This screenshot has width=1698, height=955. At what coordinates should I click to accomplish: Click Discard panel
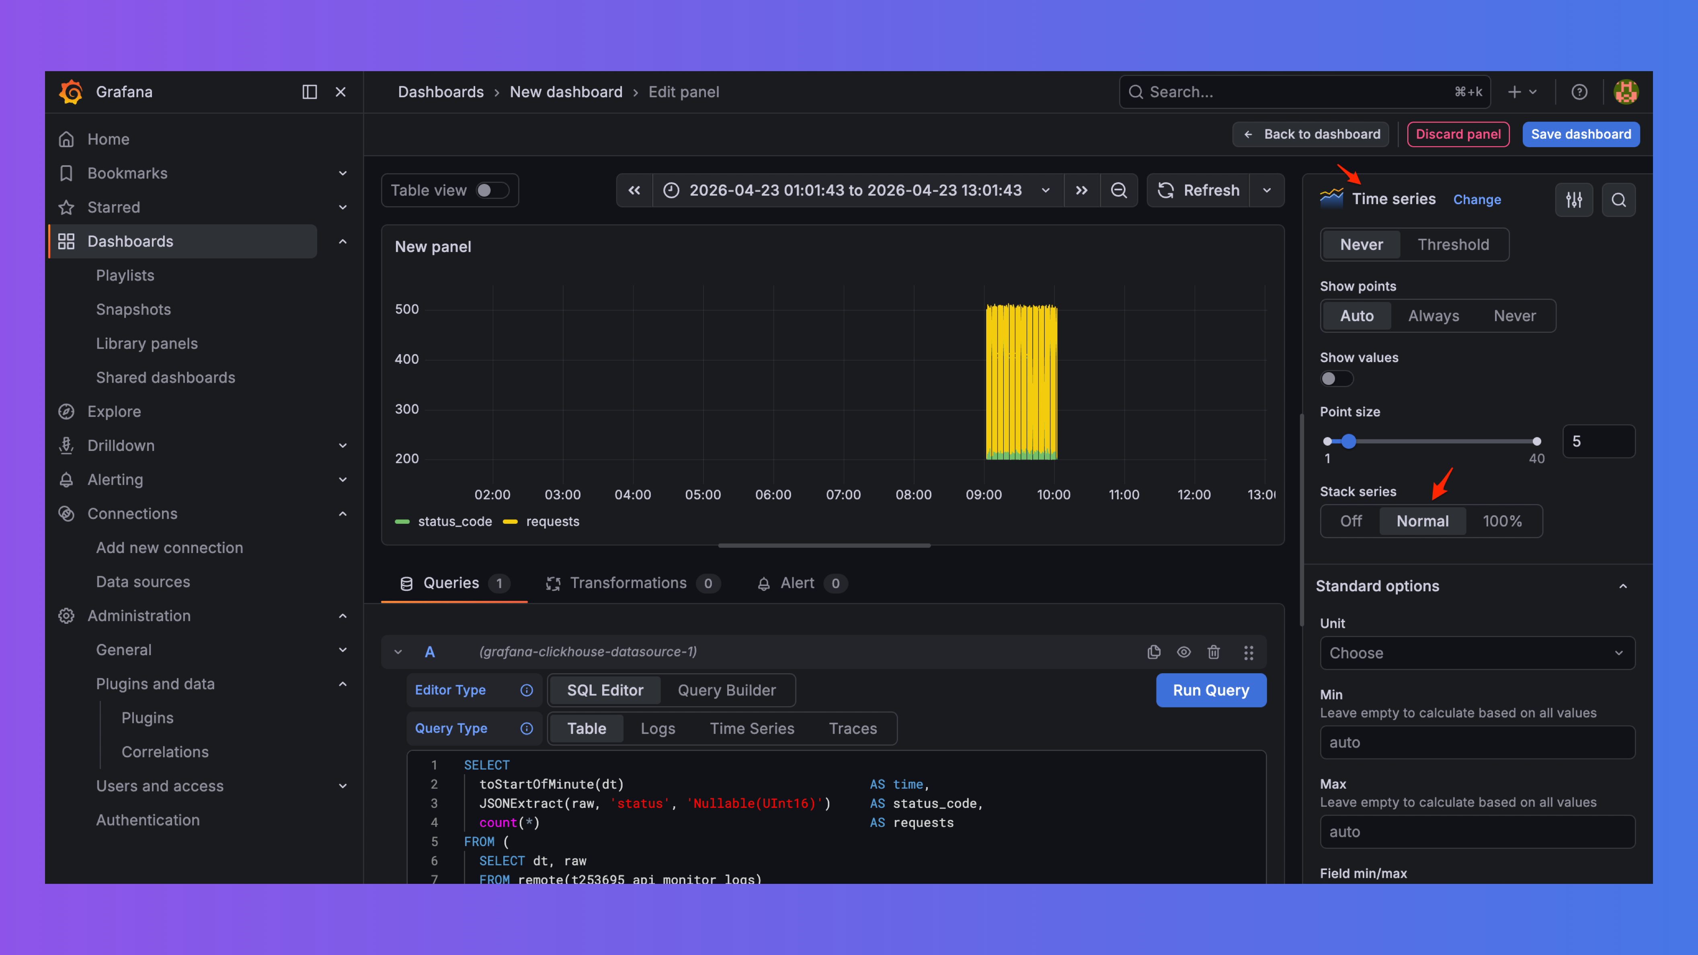click(x=1458, y=135)
